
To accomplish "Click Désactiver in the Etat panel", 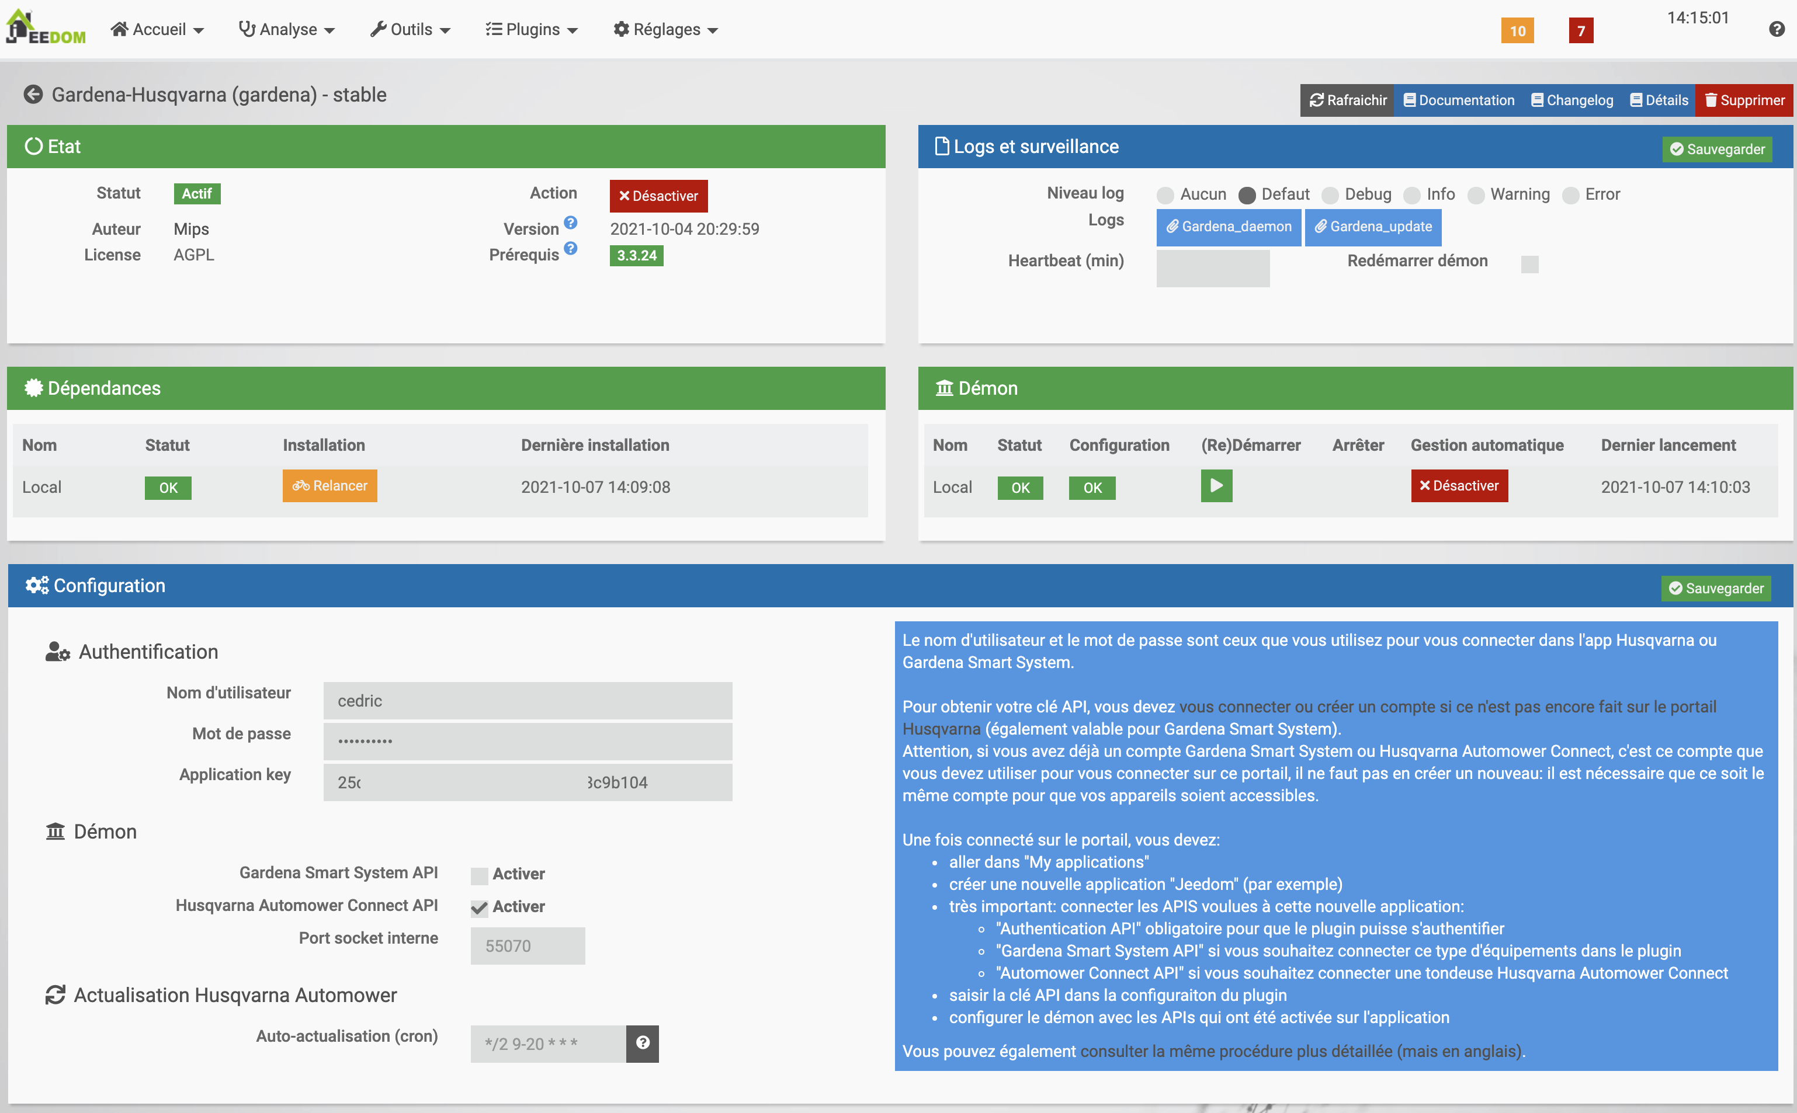I will click(x=658, y=196).
